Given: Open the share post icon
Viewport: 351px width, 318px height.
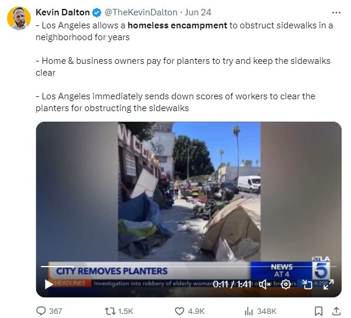Looking at the screenshot, I should [x=336, y=311].
